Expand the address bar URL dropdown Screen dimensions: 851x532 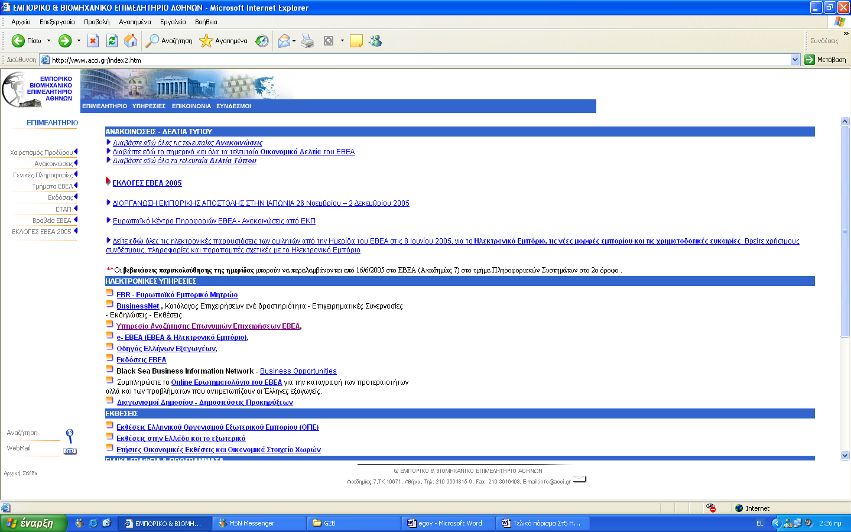(795, 60)
